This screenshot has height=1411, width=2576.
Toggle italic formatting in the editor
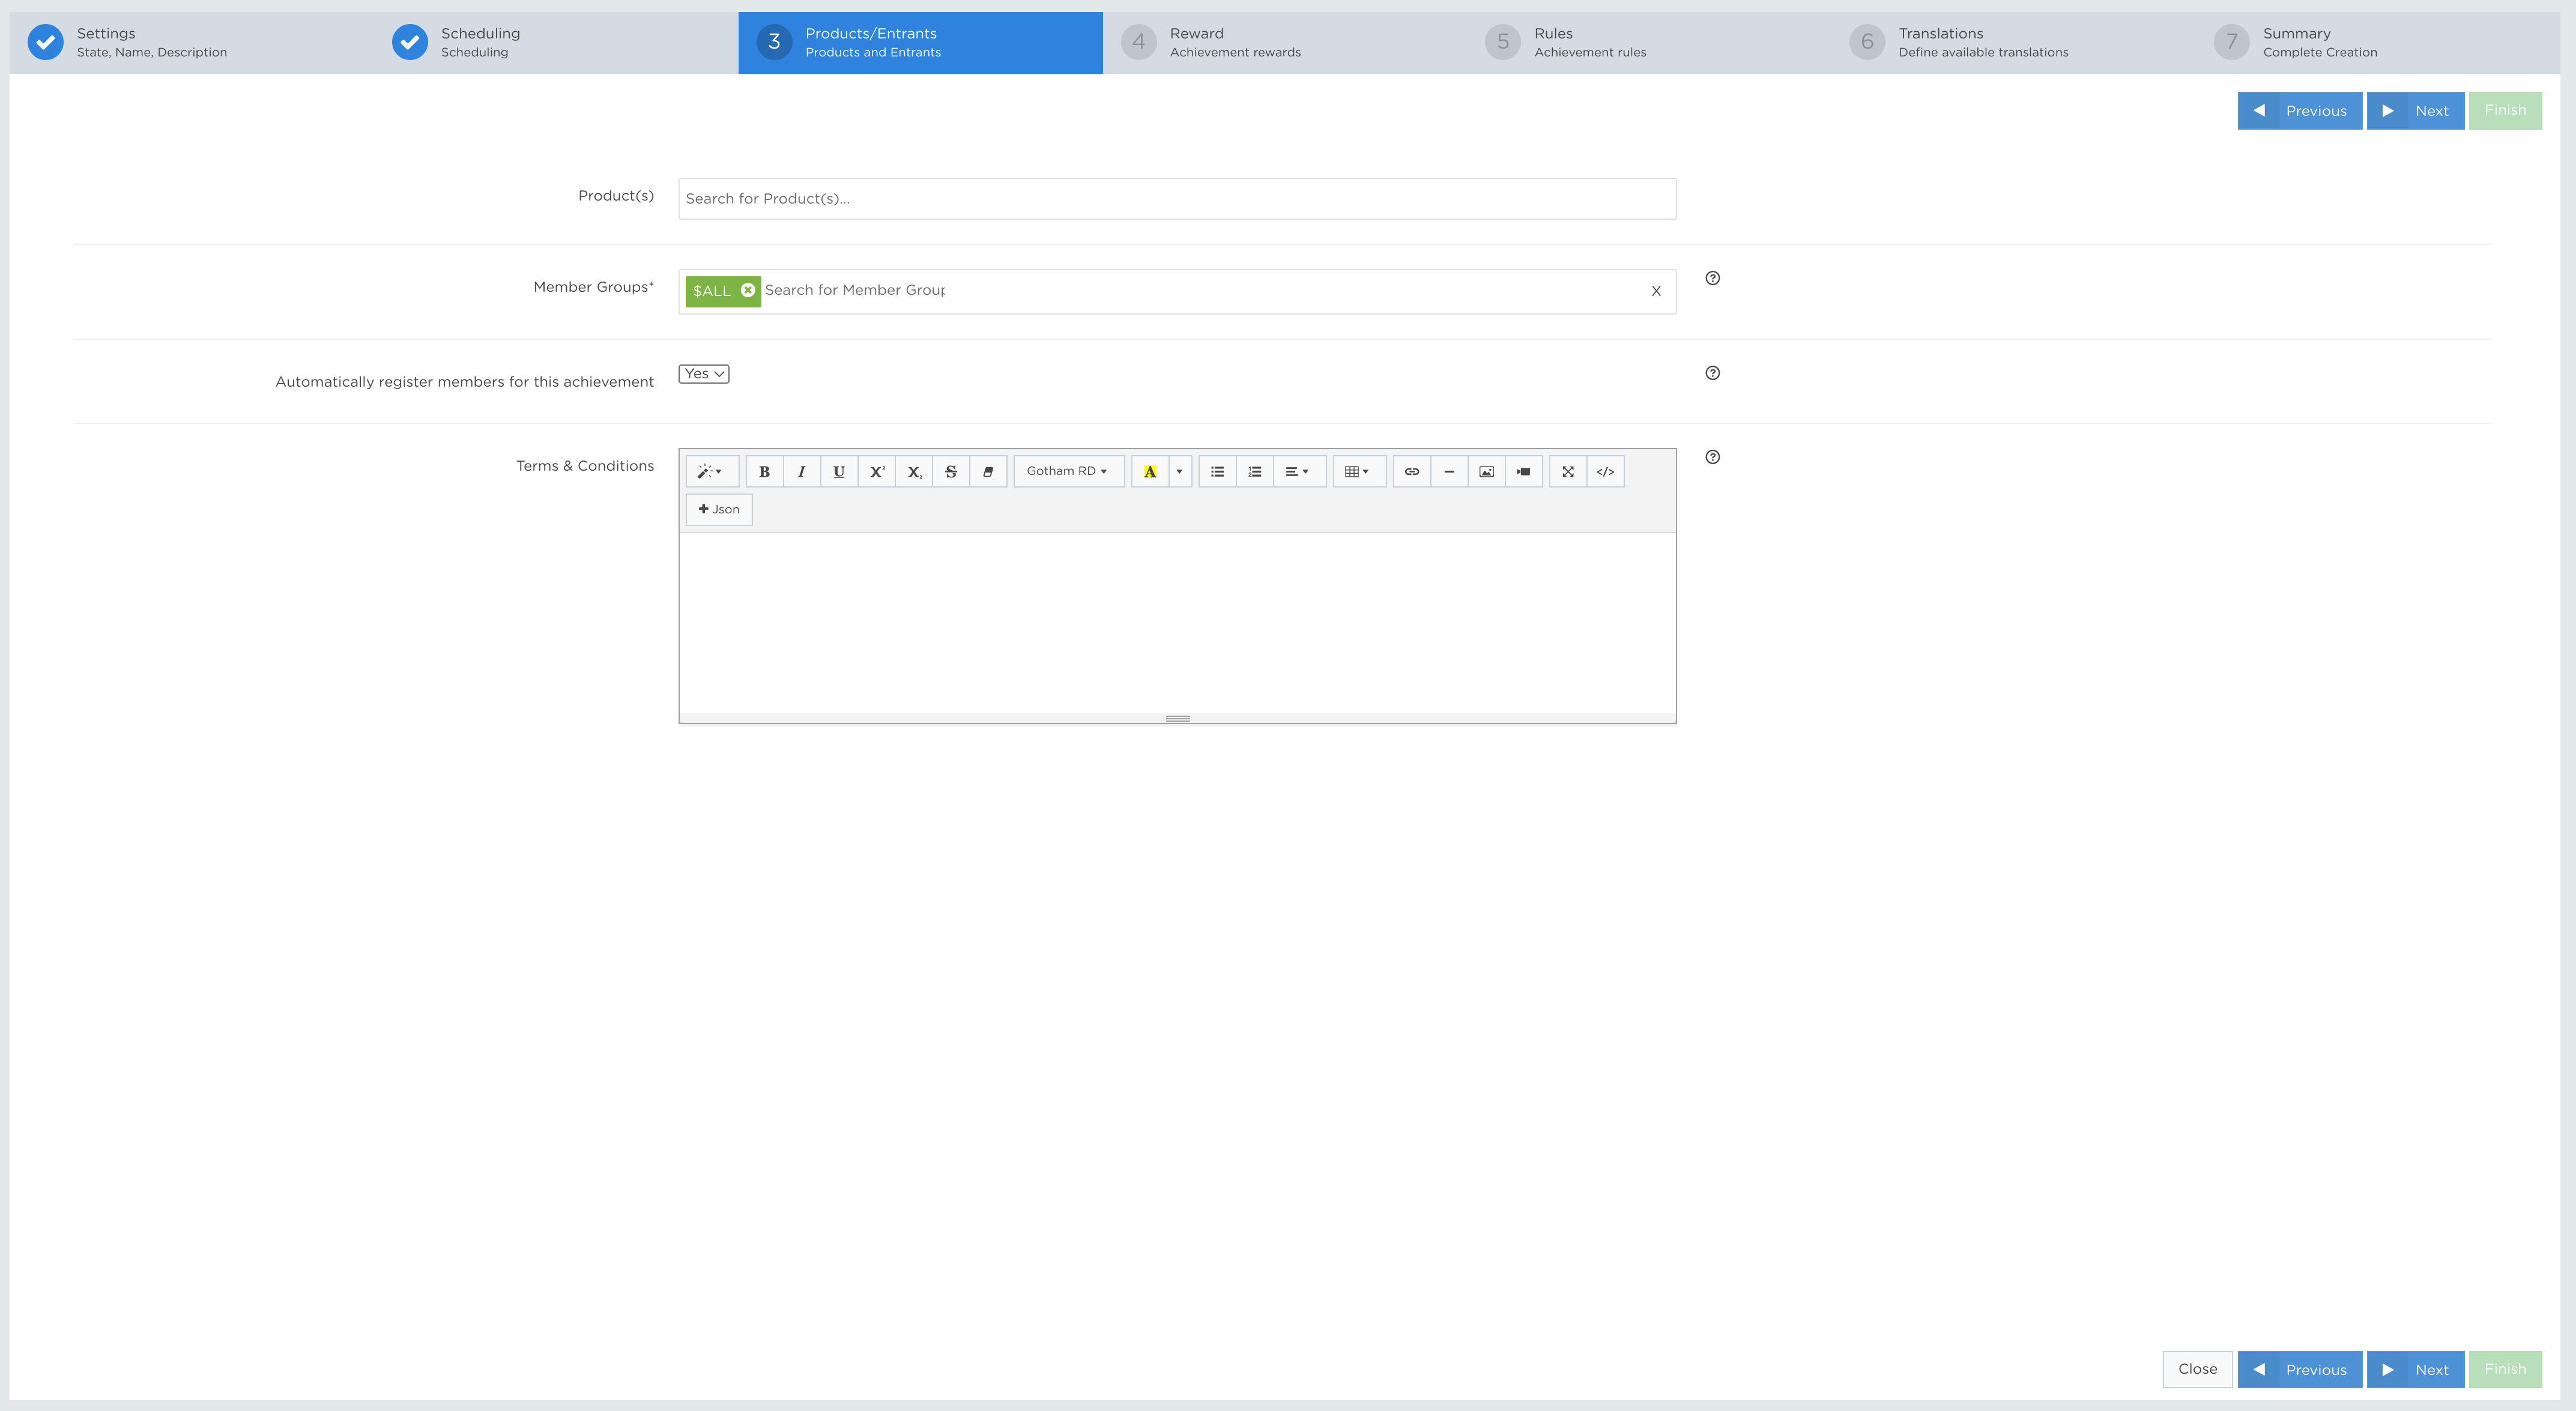tap(801, 471)
